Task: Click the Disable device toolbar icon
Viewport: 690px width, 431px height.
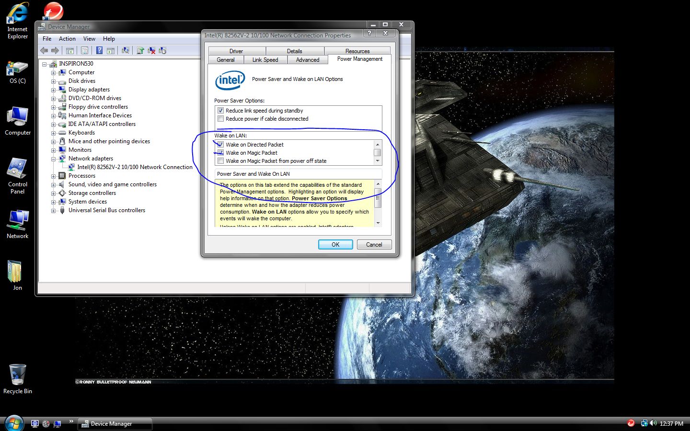Action: (162, 50)
